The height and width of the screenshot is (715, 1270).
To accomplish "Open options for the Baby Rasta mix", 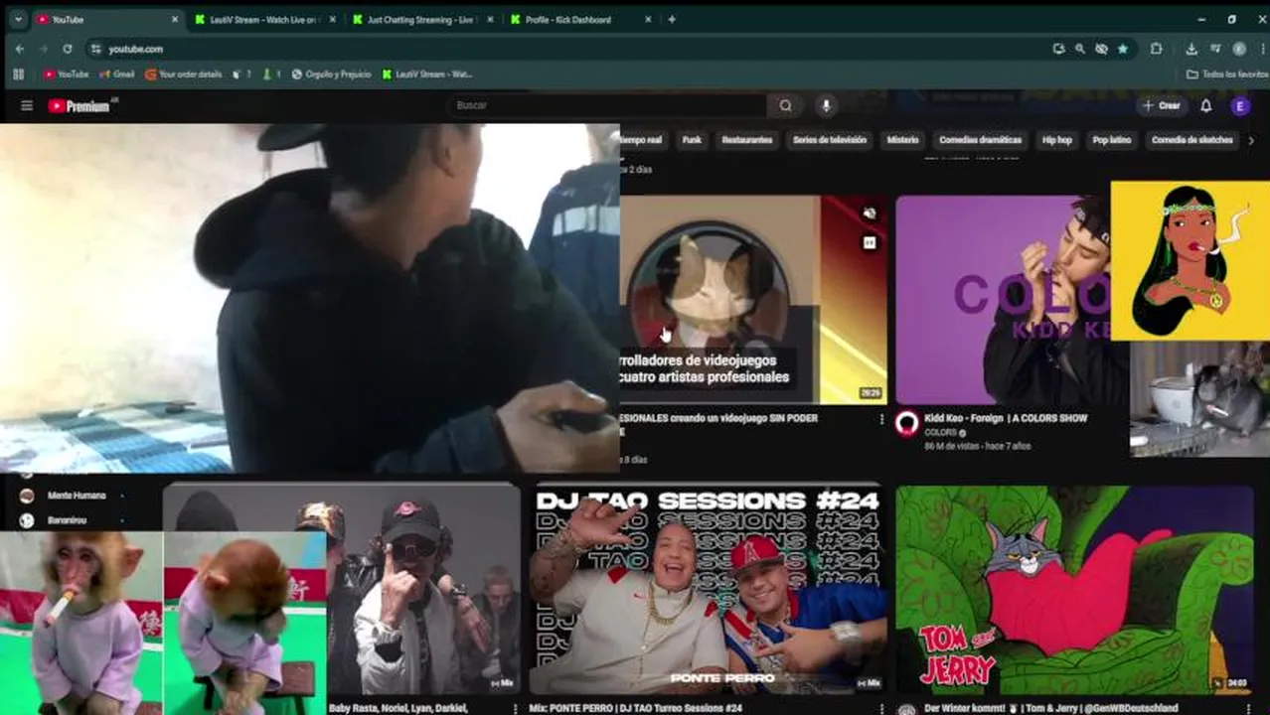I will (515, 708).
